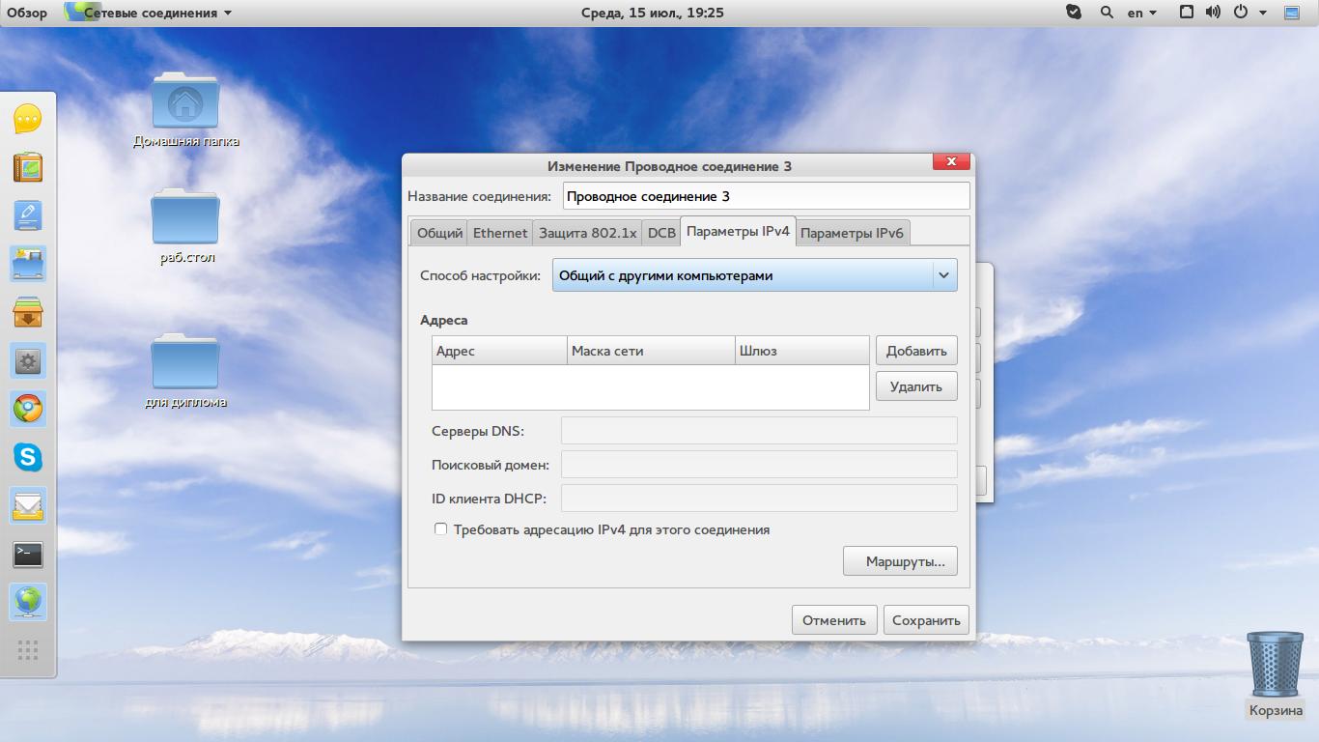Image resolution: width=1319 pixels, height=742 pixels.
Task: Open Skype from the dock
Action: click(28, 457)
